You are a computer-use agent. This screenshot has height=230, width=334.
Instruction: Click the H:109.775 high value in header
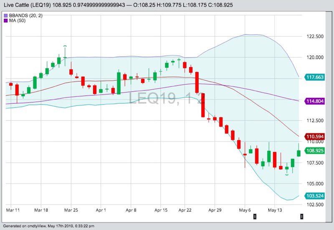[169, 5]
